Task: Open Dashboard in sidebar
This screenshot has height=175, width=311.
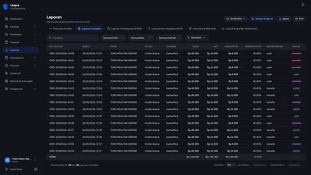Action: 21,19
